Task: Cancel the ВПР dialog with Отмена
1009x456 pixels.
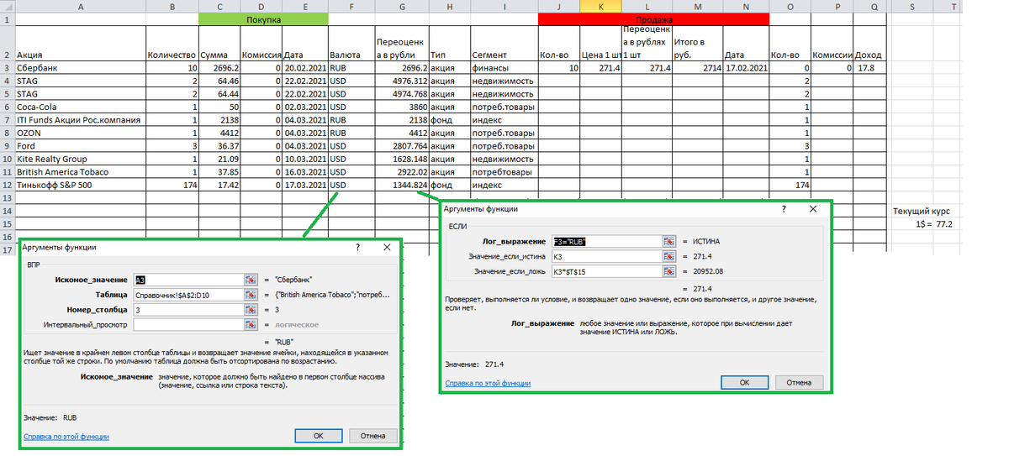Action: [x=372, y=436]
